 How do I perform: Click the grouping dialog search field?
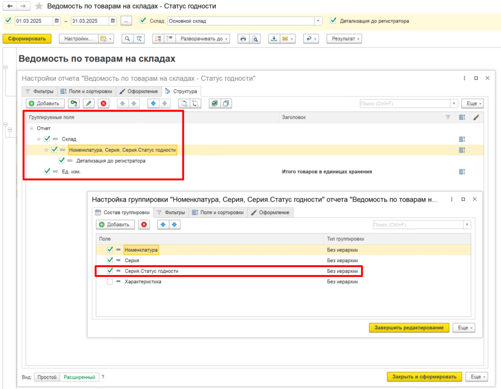point(418,225)
